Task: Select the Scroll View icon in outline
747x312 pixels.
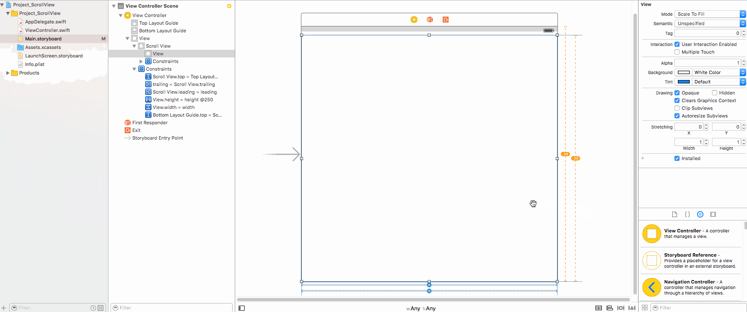Action: 141,46
